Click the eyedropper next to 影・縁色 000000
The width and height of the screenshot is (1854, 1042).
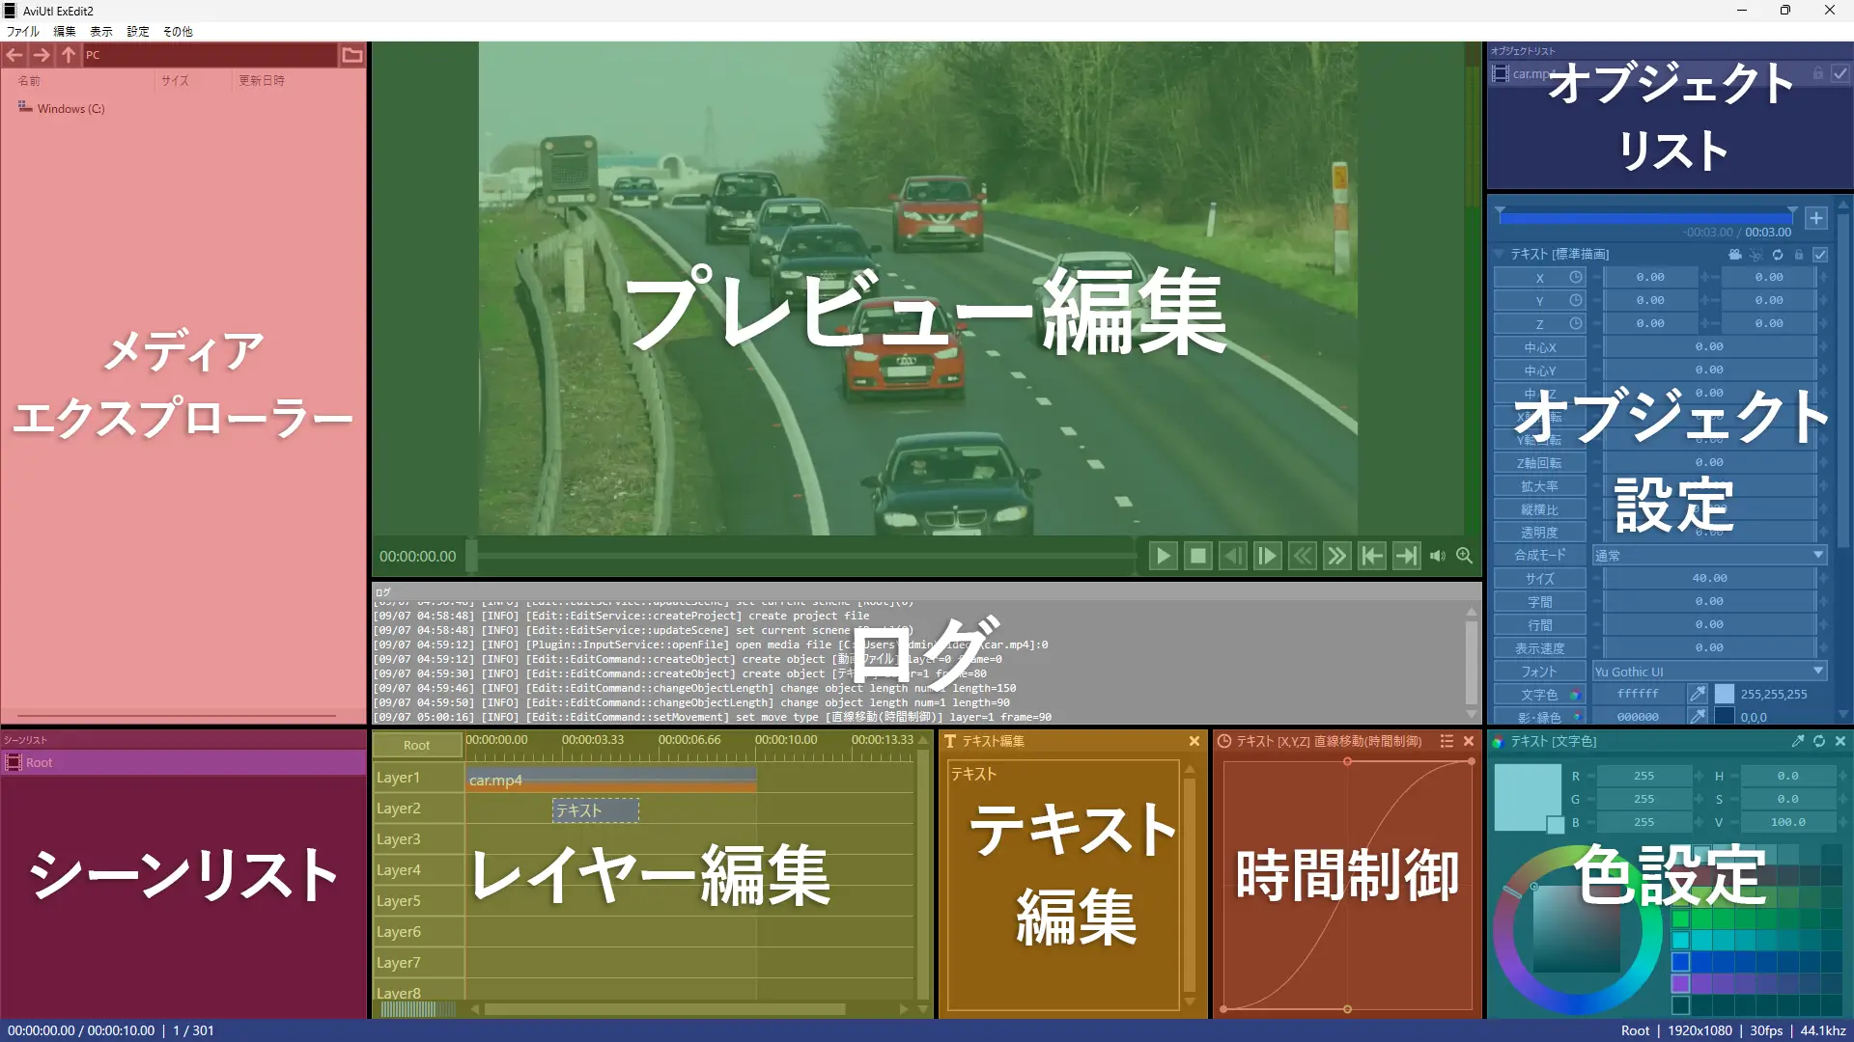(1698, 716)
